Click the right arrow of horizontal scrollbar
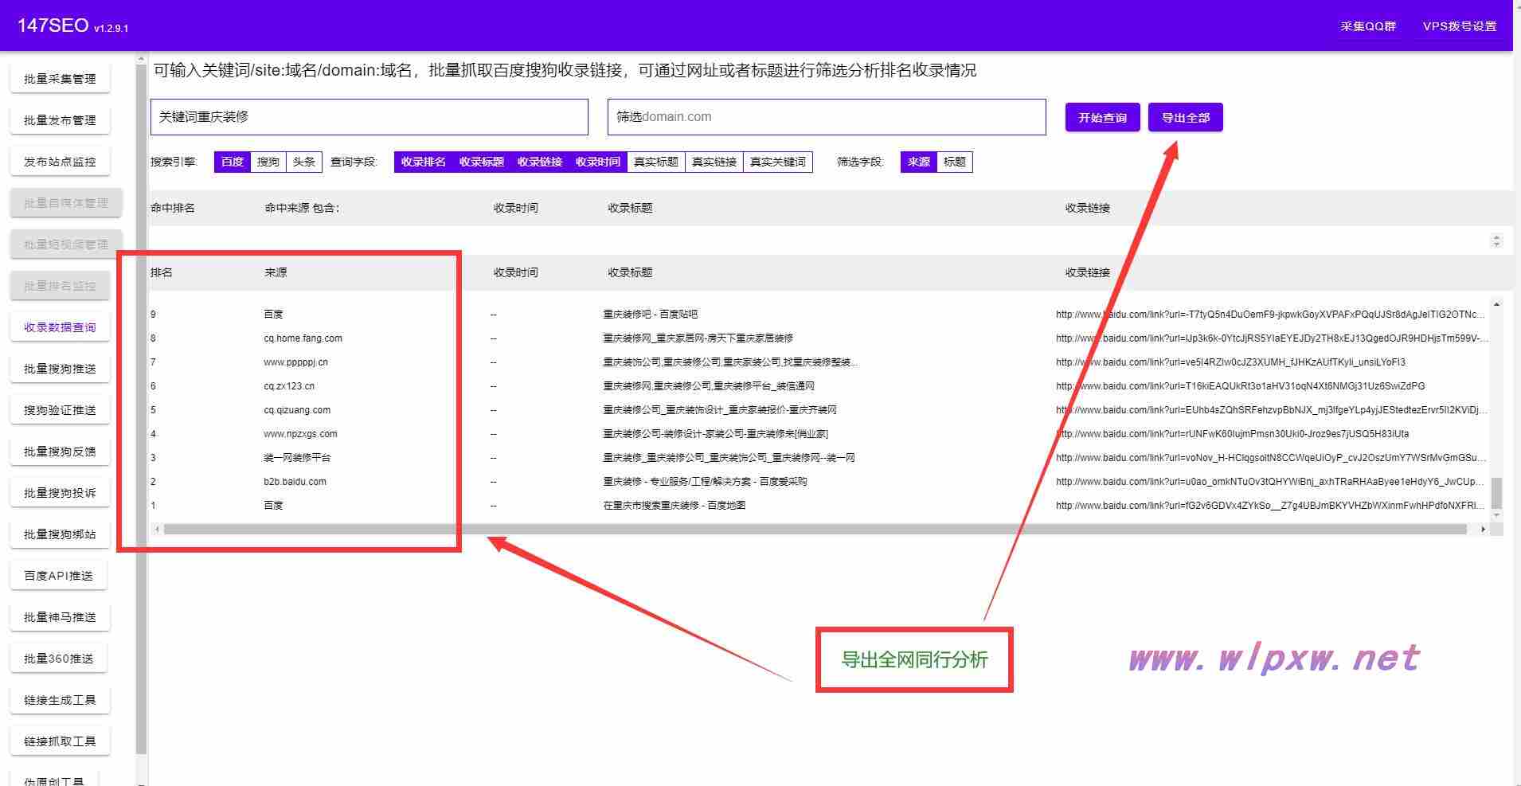1521x786 pixels. tap(1483, 529)
